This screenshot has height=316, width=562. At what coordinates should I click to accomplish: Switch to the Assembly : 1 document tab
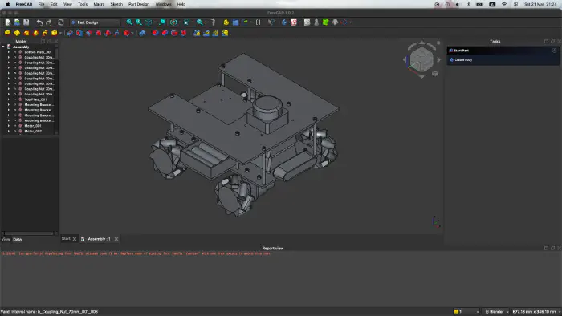tap(99, 239)
